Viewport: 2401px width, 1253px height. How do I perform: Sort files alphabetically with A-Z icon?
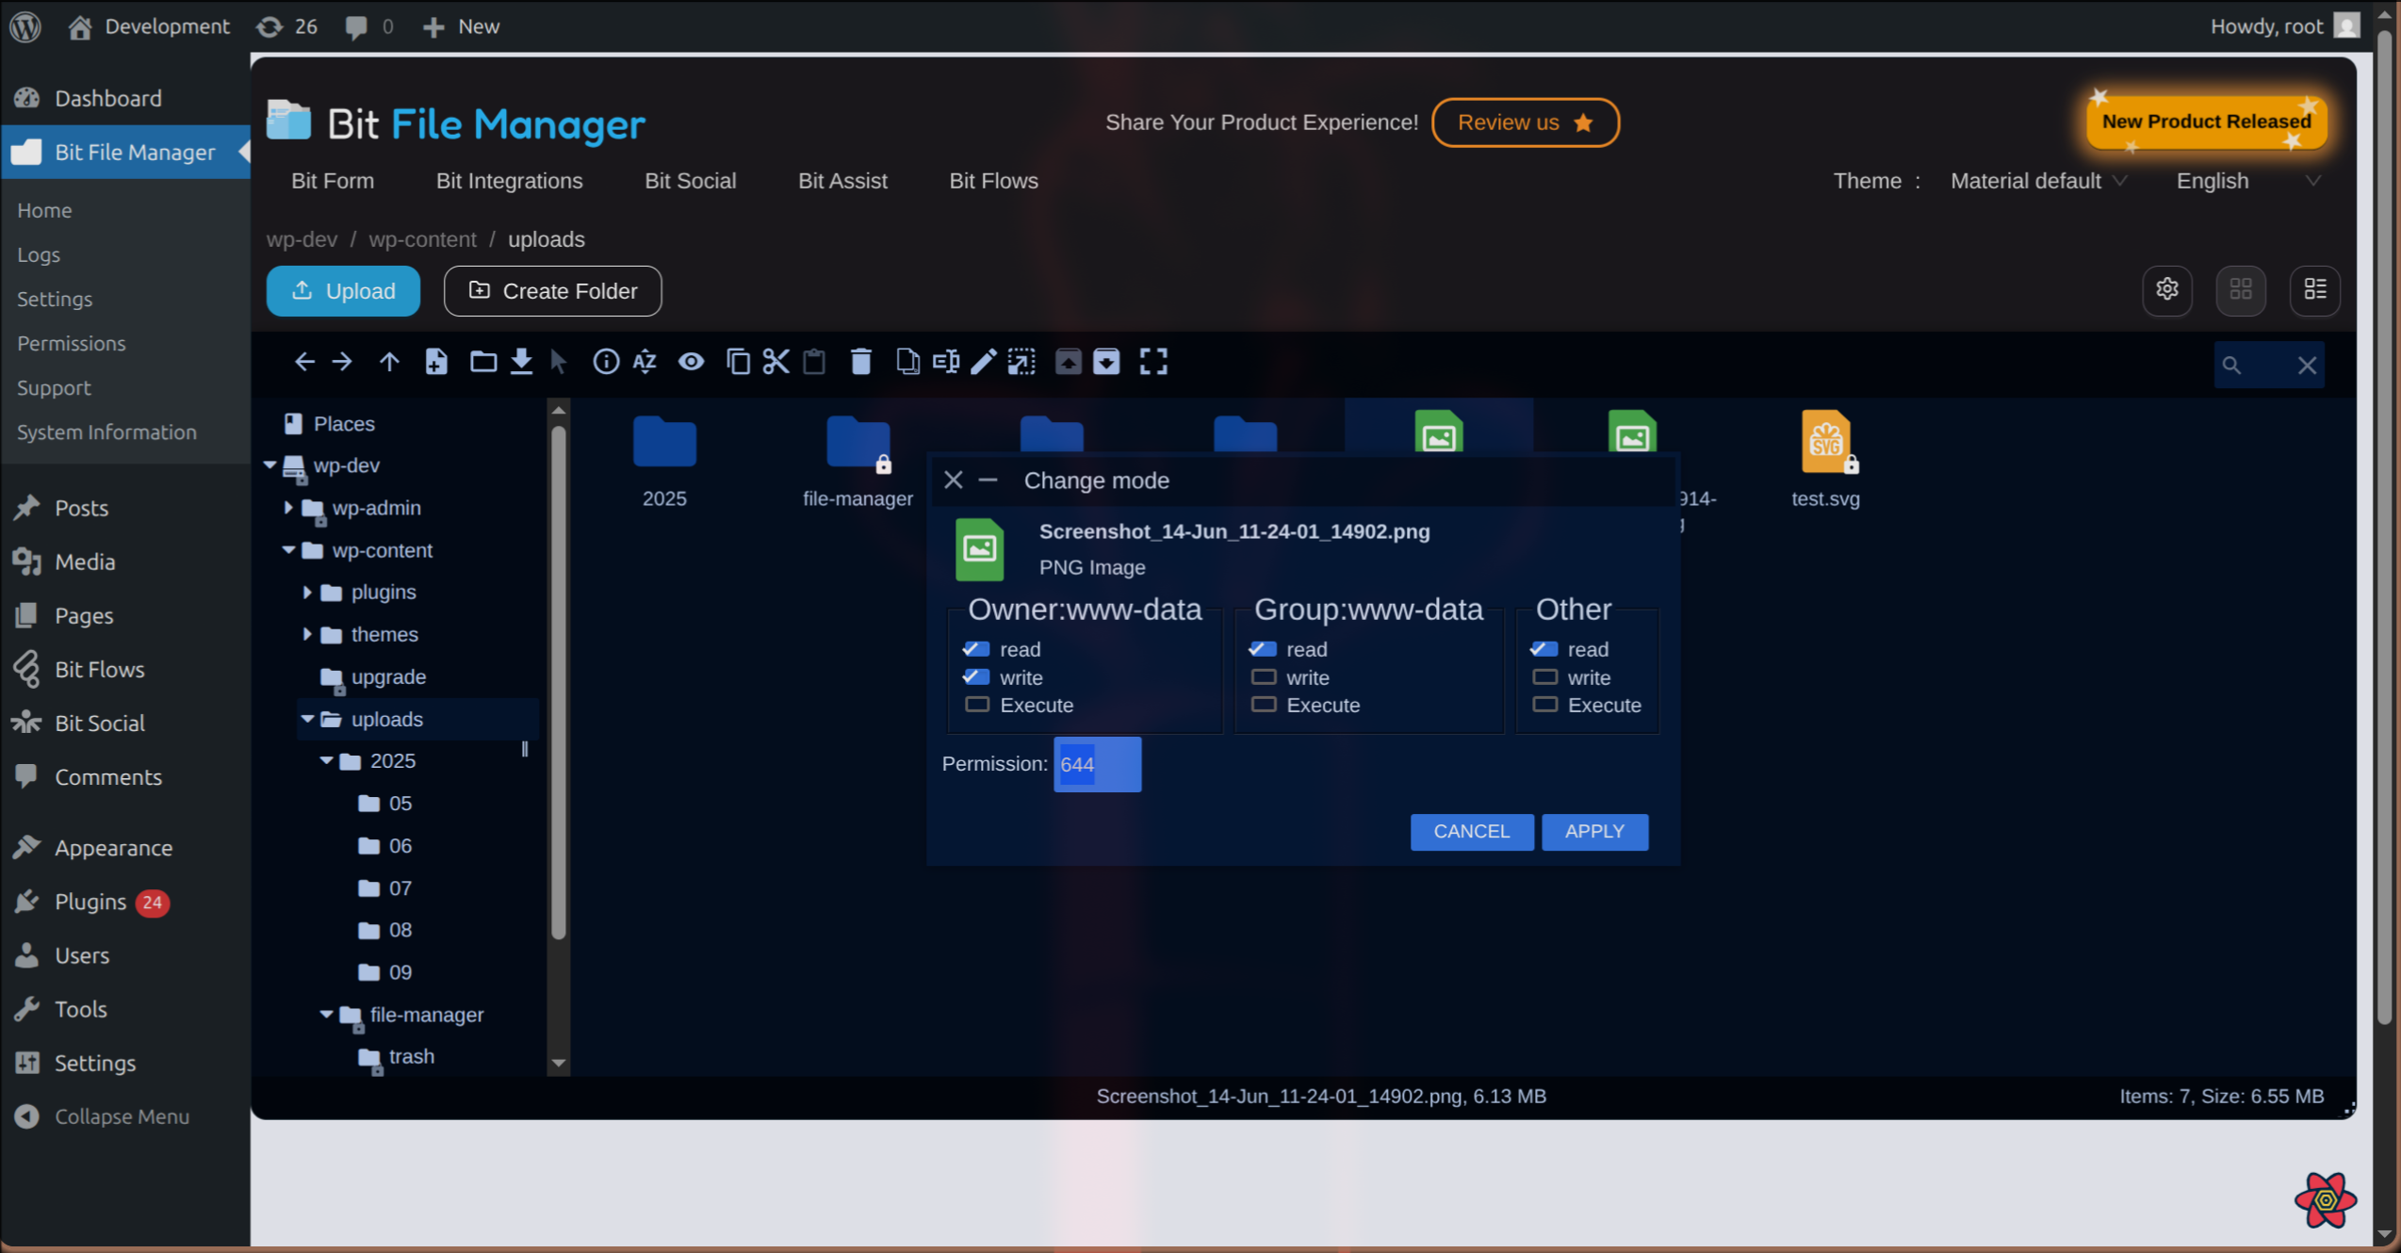[645, 361]
